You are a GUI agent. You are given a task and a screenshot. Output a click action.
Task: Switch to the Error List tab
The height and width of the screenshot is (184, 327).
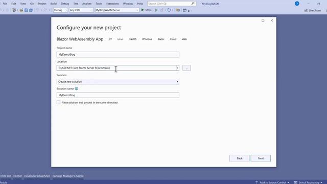6,176
